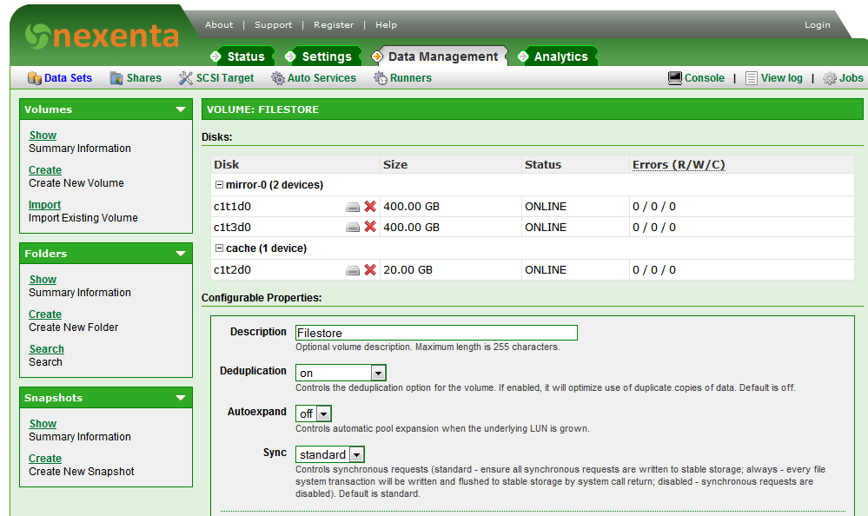868x516 pixels.
Task: Click the Shares folder icon
Action: (x=116, y=78)
